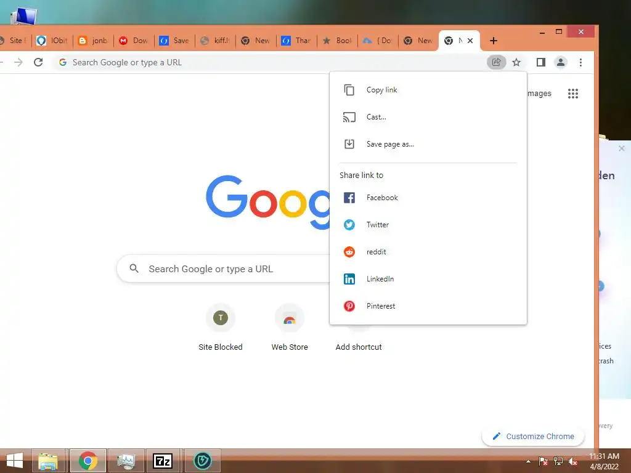
Task: Reload the current page
Action: pos(38,62)
